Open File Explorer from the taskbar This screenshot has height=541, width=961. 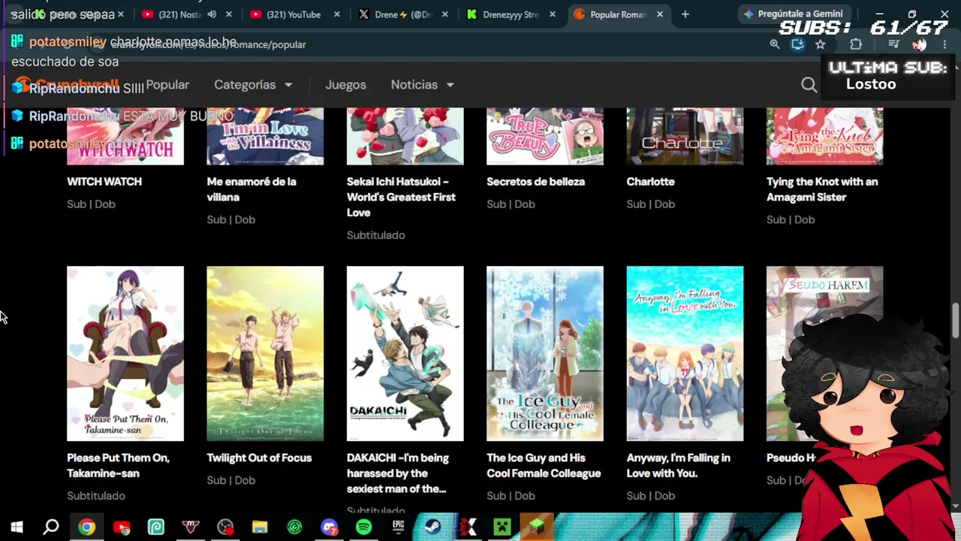pos(260,527)
